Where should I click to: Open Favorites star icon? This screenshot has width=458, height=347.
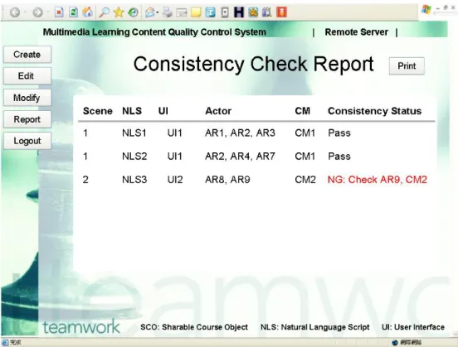click(119, 12)
